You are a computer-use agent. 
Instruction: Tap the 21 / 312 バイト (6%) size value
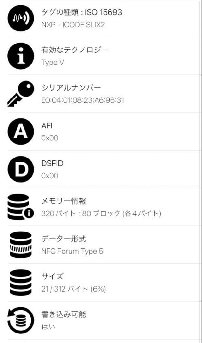click(x=73, y=289)
